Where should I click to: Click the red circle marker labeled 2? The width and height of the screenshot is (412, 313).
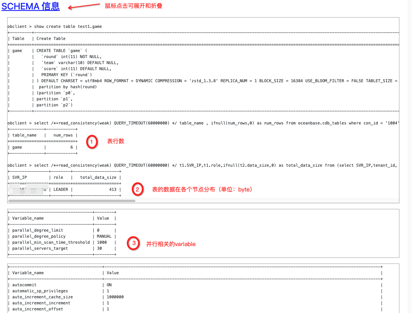click(138, 189)
